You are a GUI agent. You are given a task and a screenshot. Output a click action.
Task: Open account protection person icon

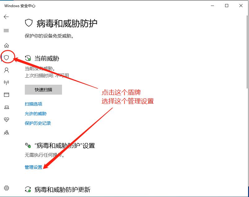click(6, 70)
